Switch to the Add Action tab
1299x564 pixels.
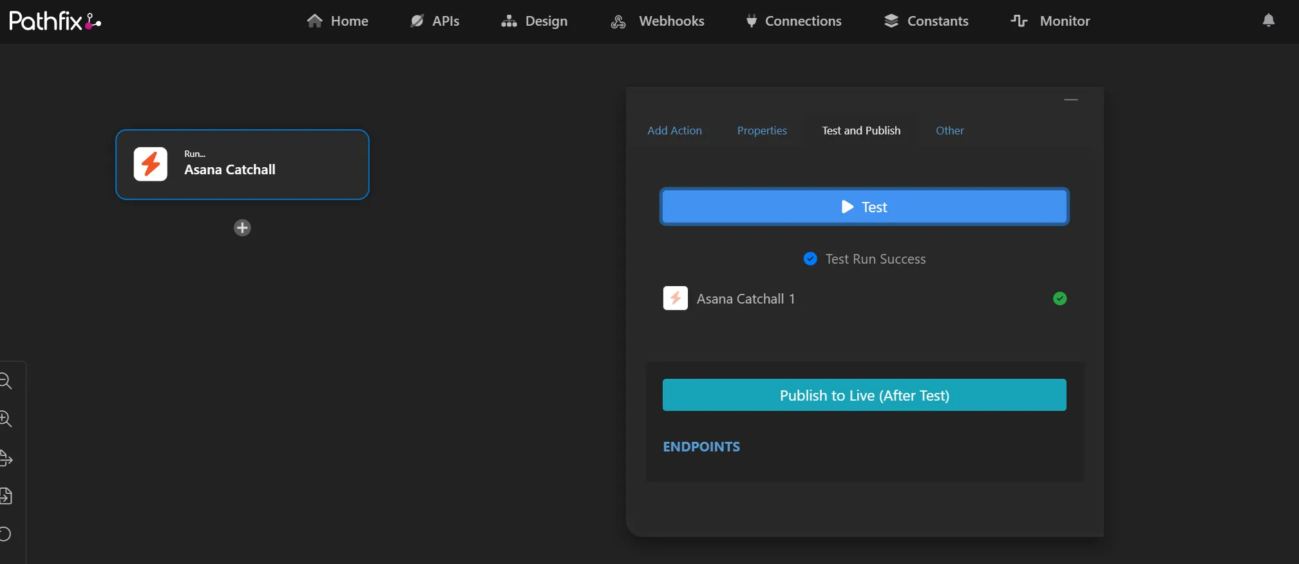tap(674, 131)
